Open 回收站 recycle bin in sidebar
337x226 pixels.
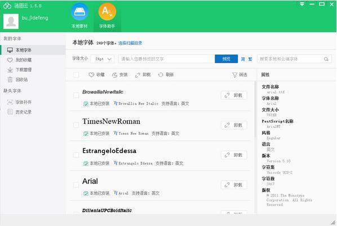click(21, 80)
